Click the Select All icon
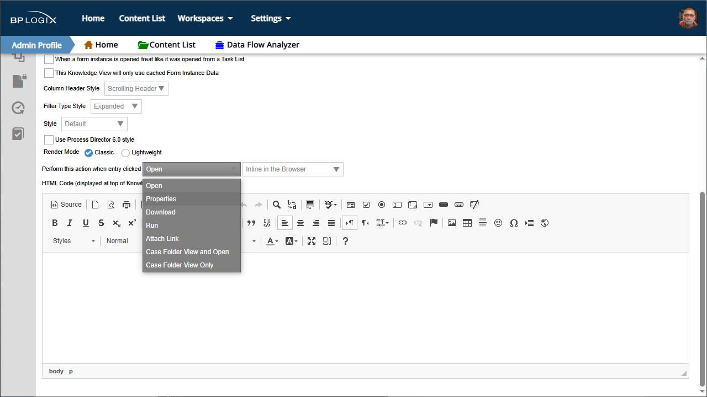This screenshot has width=707, height=397. point(310,205)
